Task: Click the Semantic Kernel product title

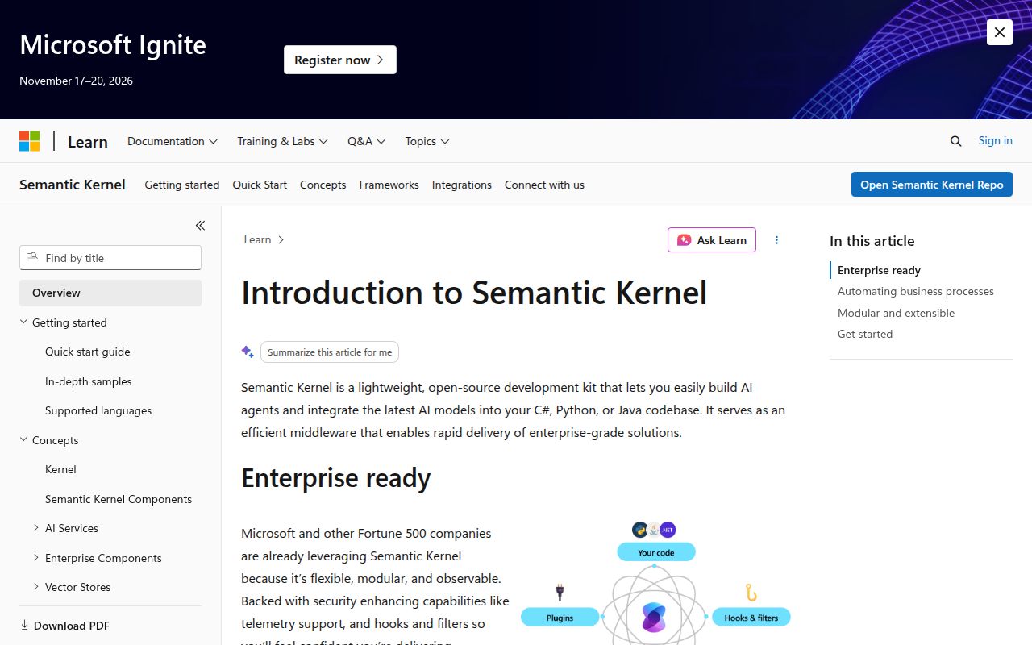Action: point(73,185)
